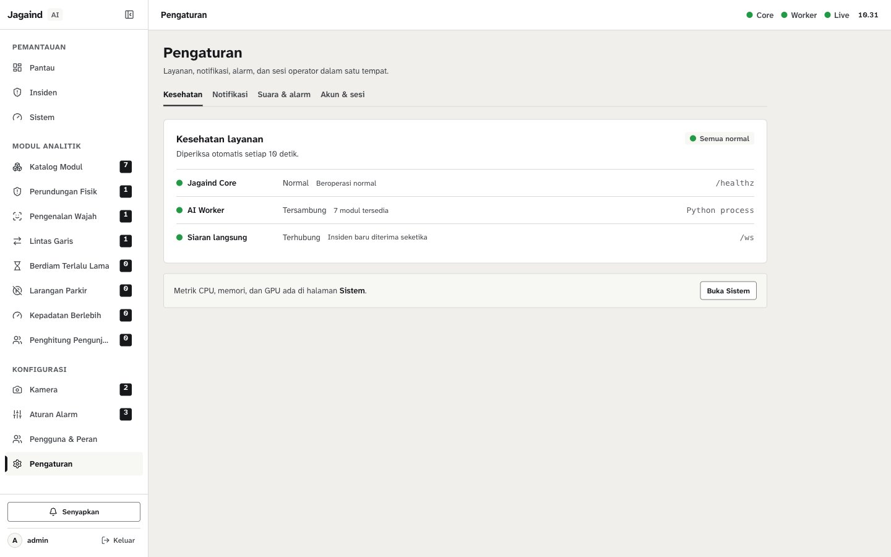Log out using Keluar
The height and width of the screenshot is (557, 891).
[x=118, y=540]
